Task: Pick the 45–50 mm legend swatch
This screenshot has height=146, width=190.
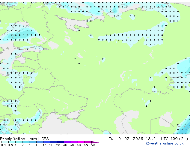Action: tap(88, 142)
